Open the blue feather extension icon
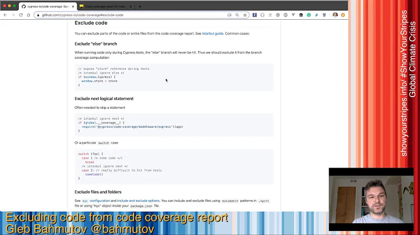Image resolution: width=420 pixels, height=235 pixels. click(x=316, y=15)
